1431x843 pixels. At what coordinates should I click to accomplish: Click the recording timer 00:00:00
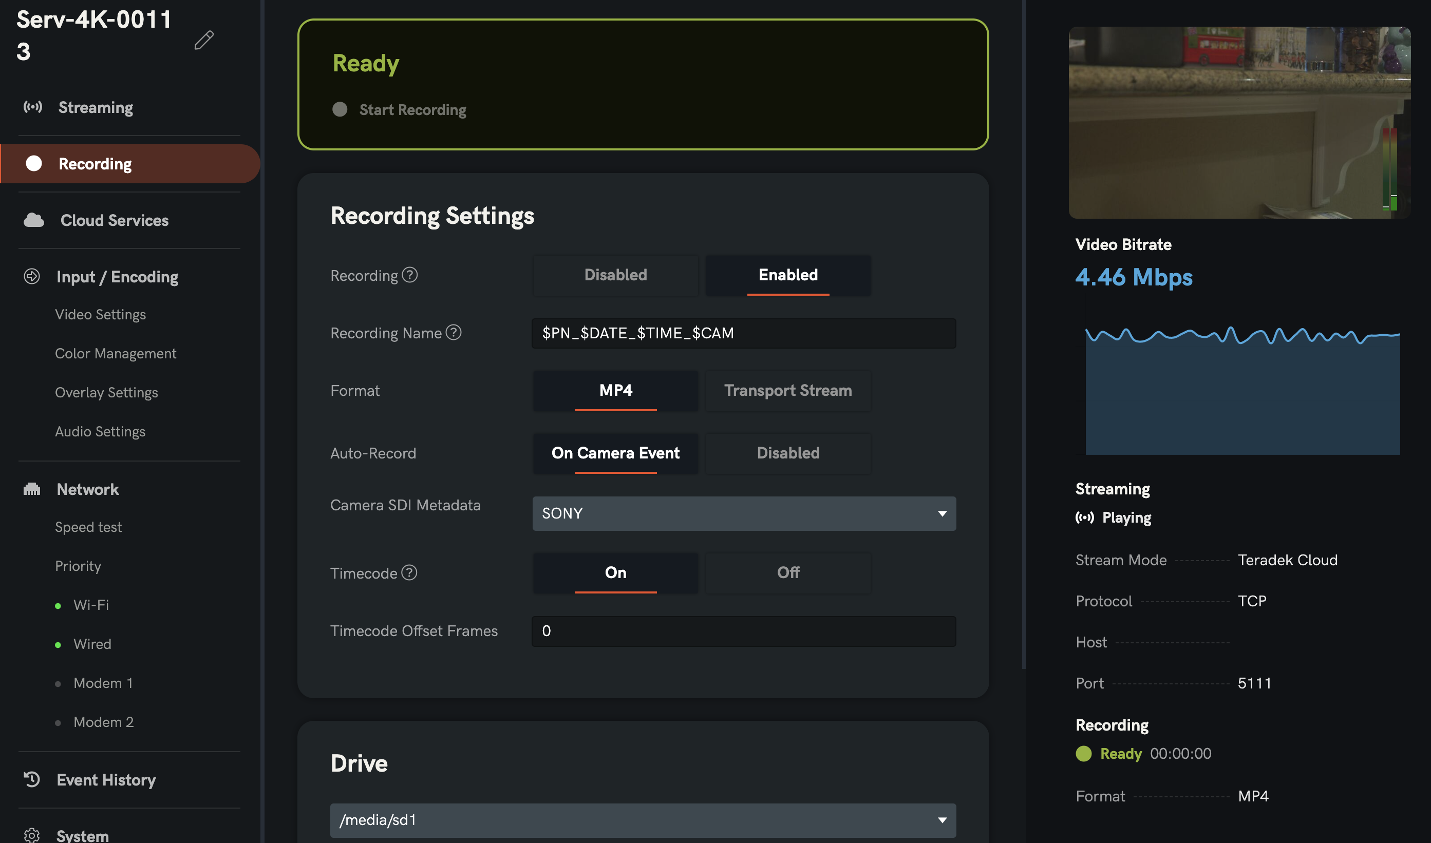pos(1180,754)
